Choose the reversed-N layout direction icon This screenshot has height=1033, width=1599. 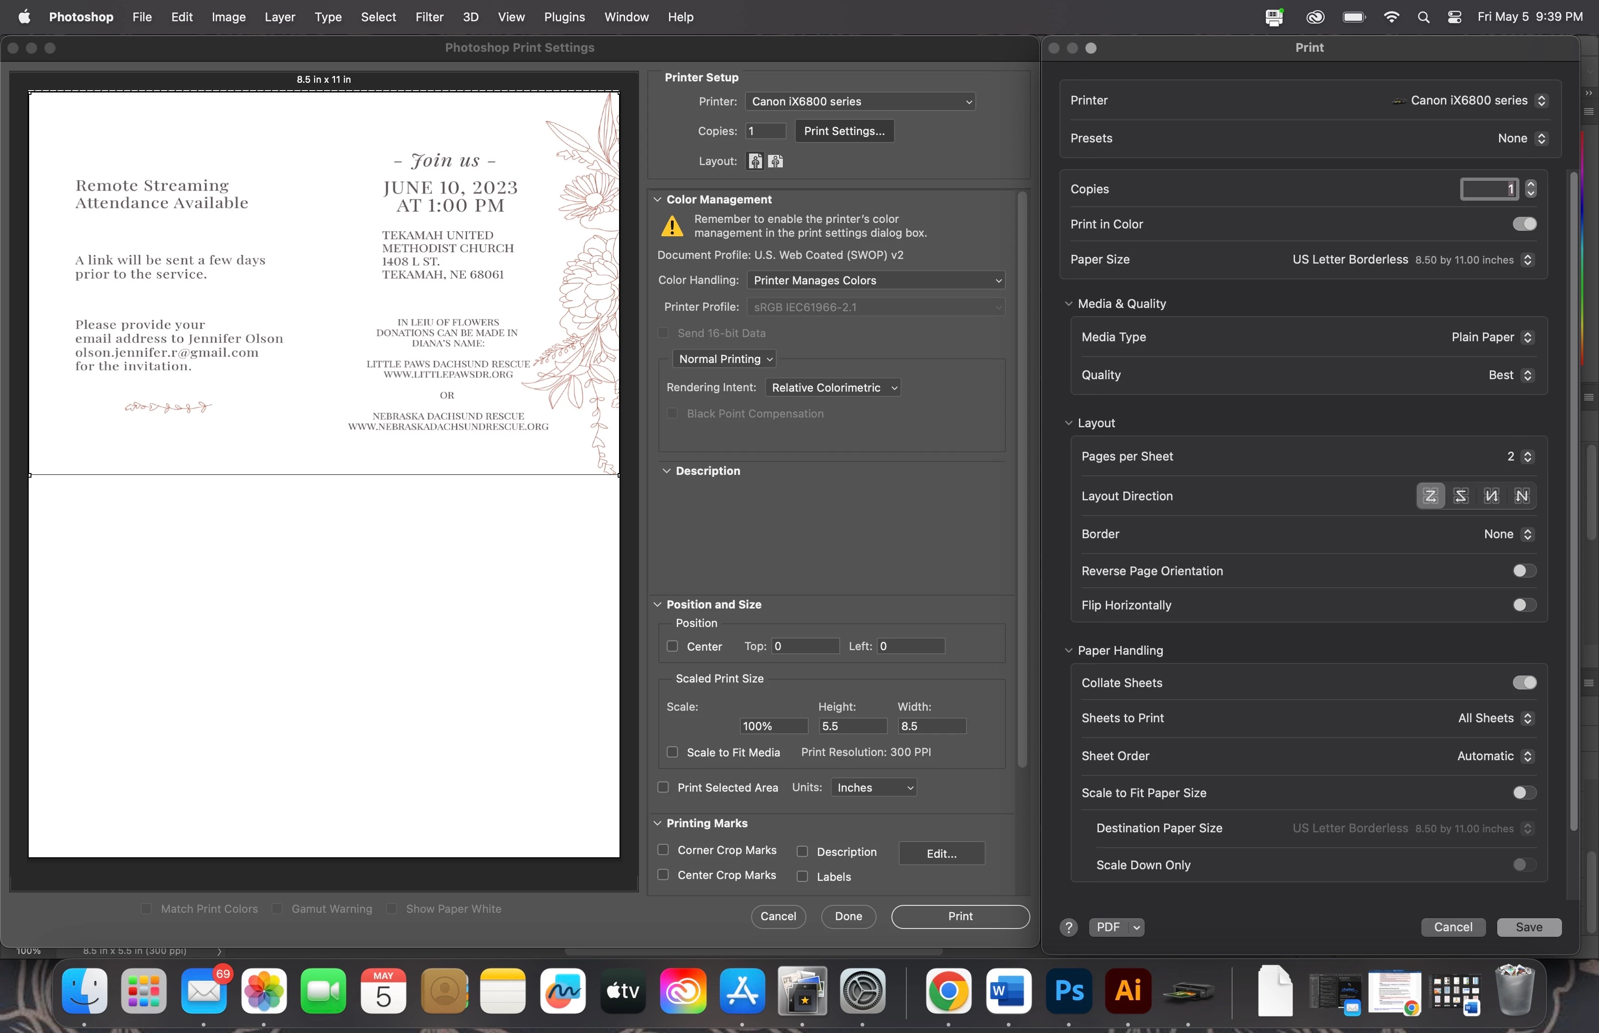[x=1491, y=496]
